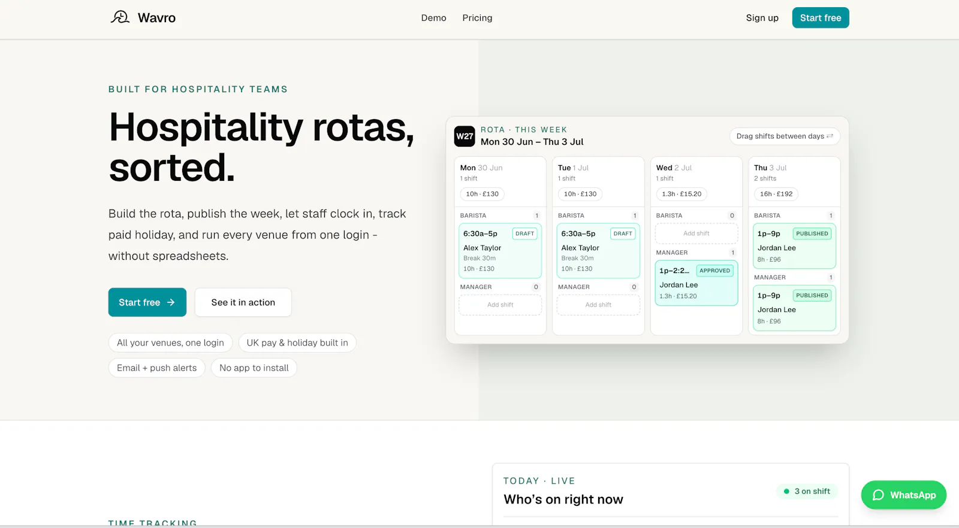Click the APPROVED badge on Wednesday's shift
This screenshot has height=528, width=959.
tap(715, 271)
